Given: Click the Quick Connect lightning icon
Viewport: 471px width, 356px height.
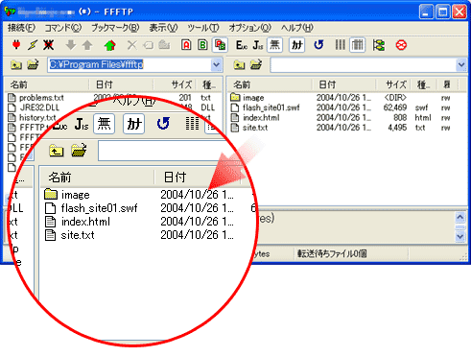Looking at the screenshot, I should pos(33,45).
